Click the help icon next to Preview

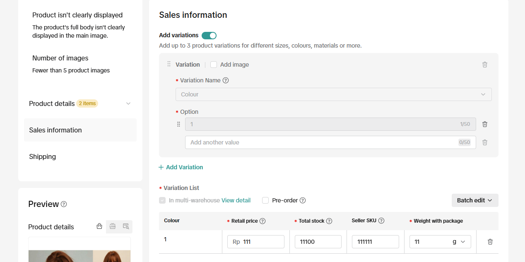tap(64, 204)
